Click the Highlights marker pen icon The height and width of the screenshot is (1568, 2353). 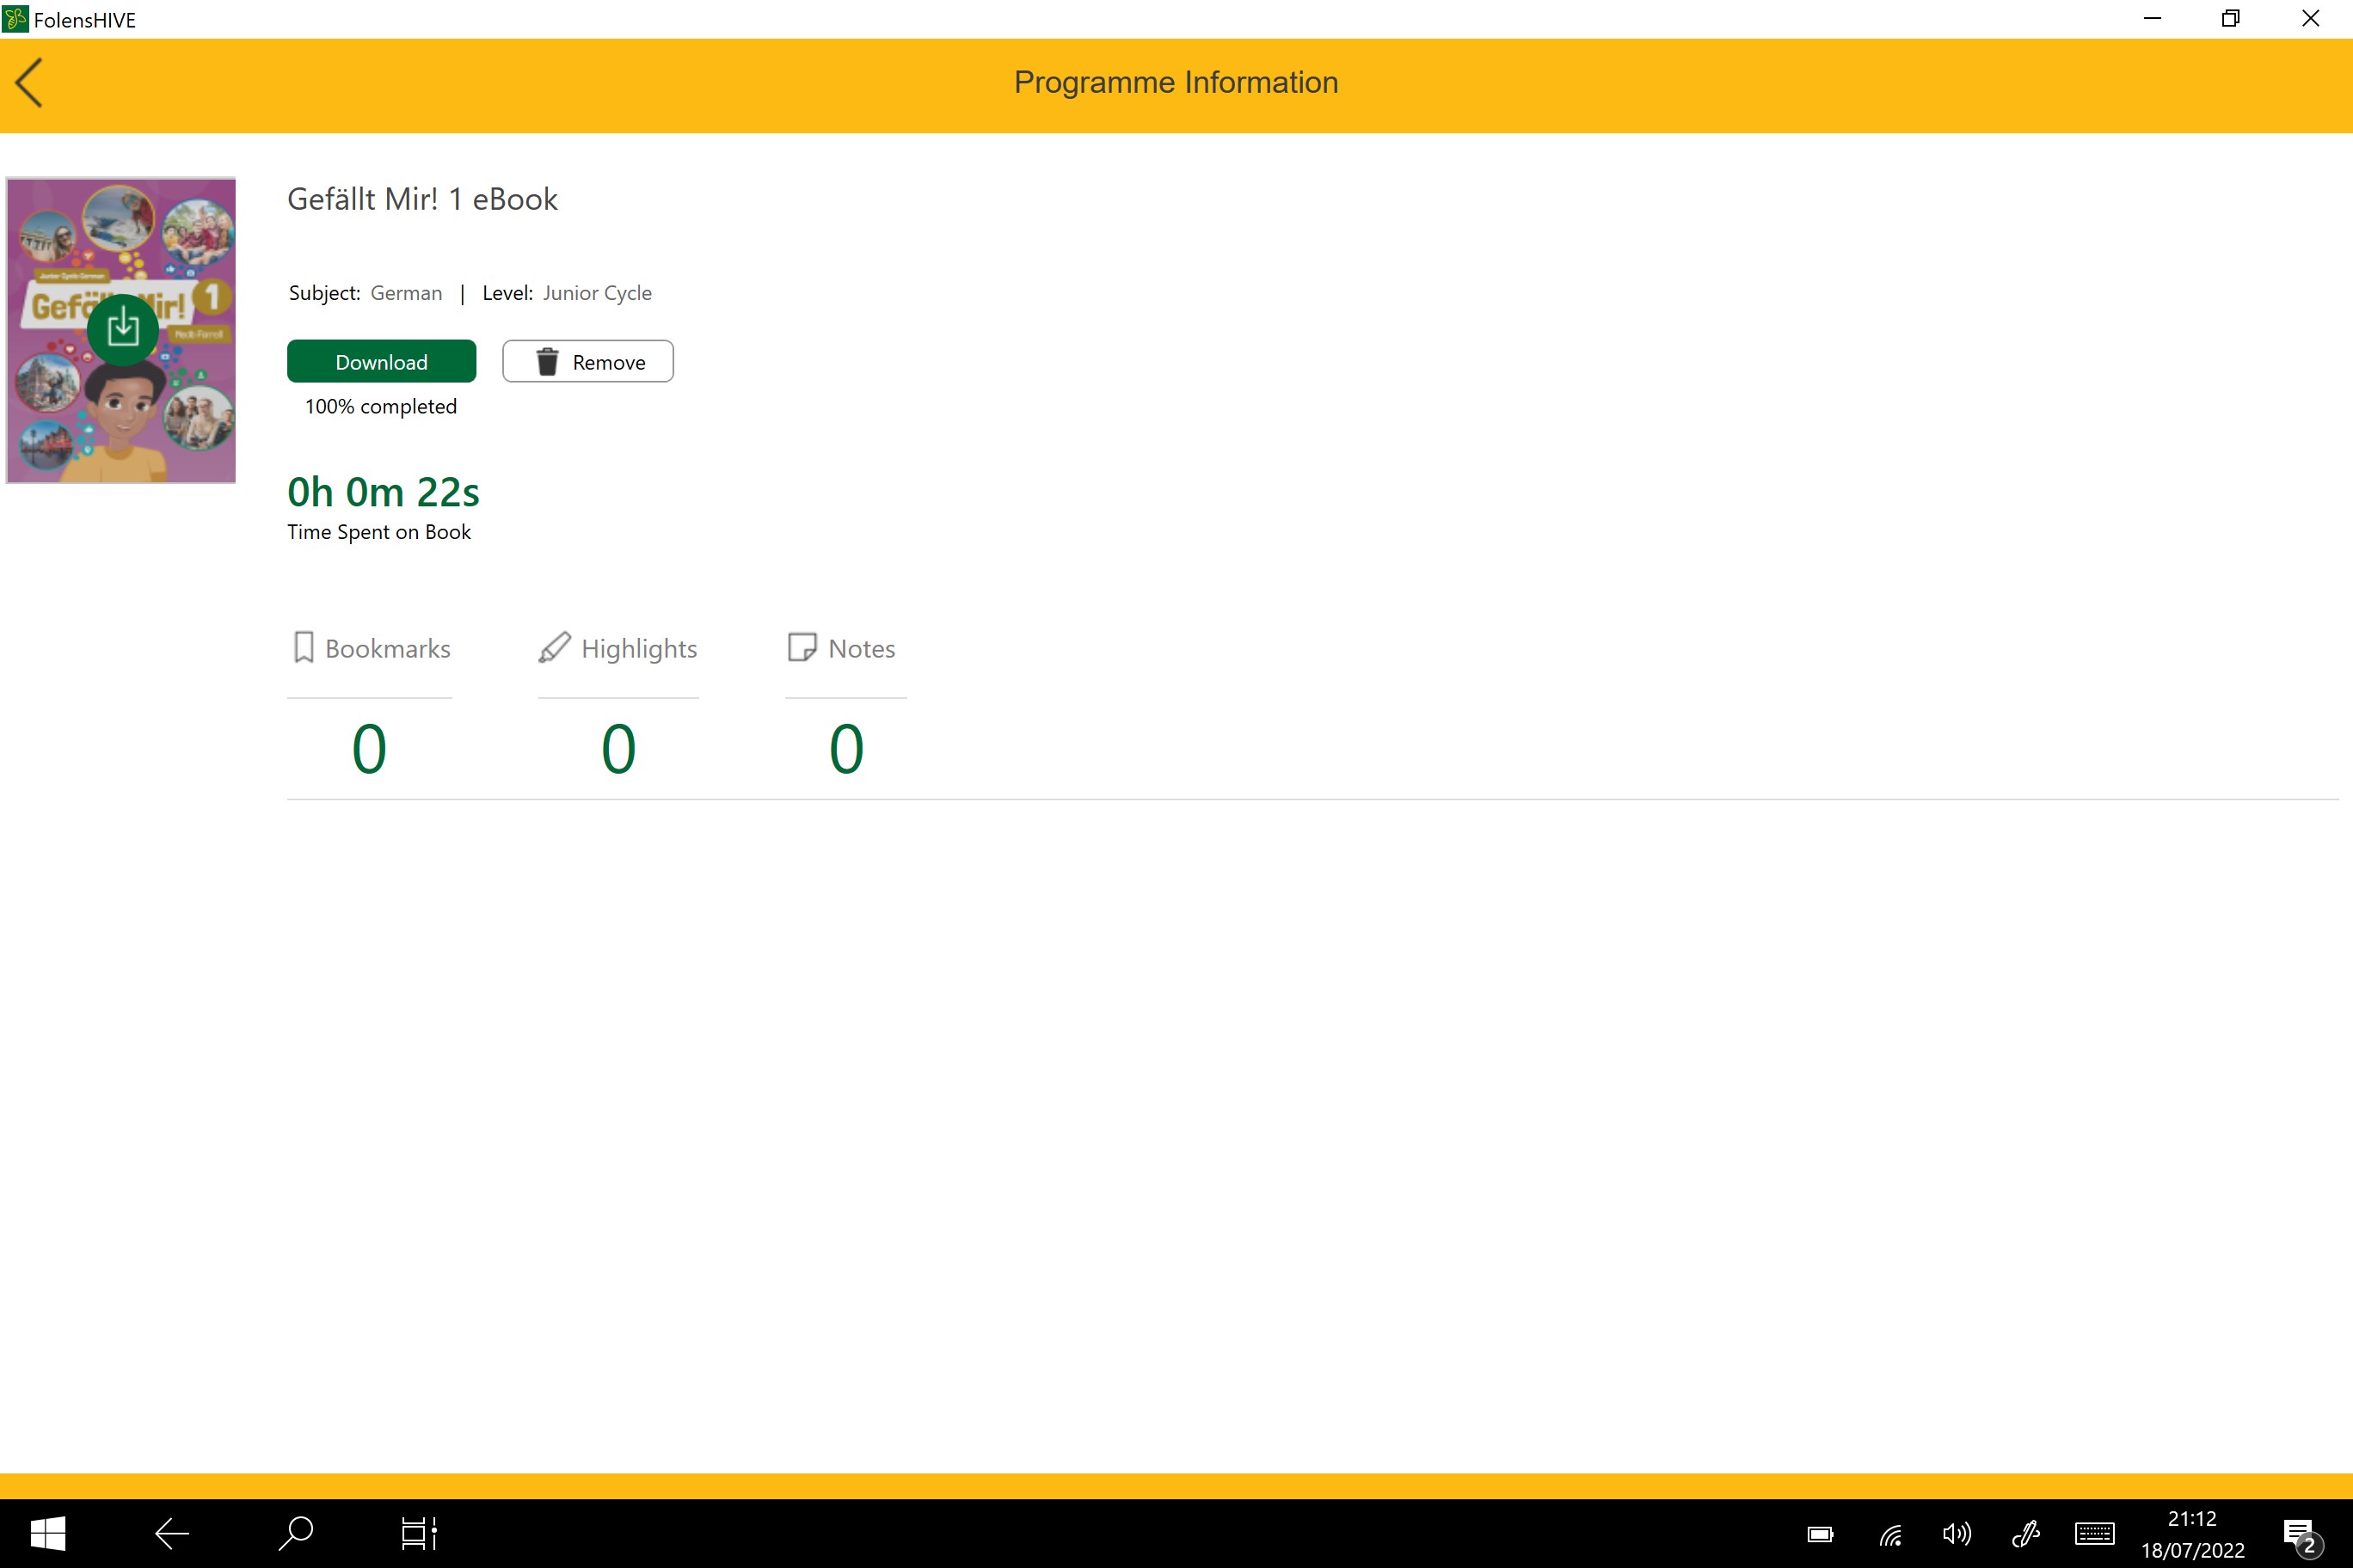(554, 648)
